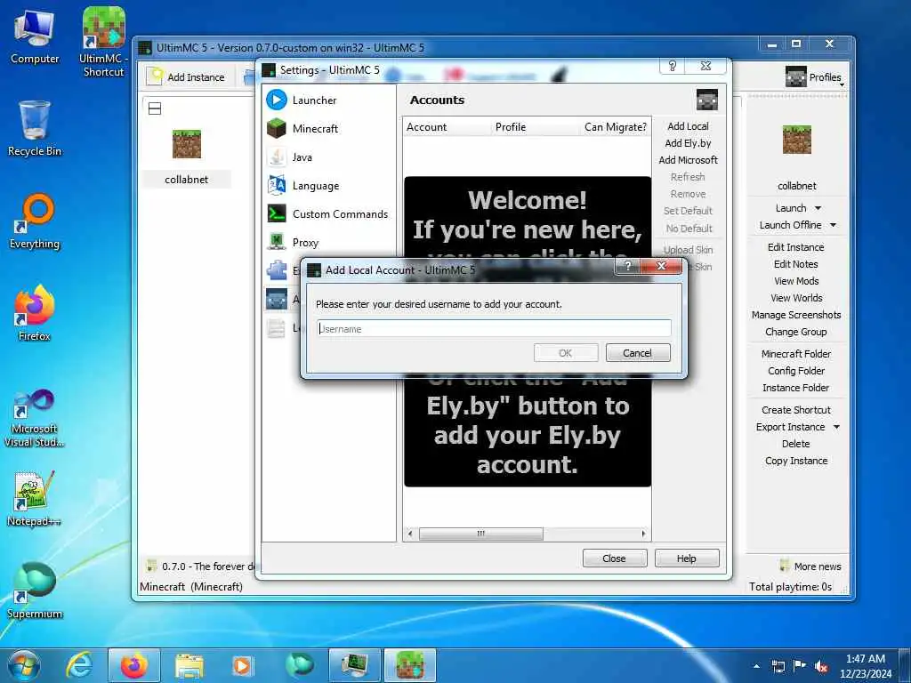This screenshot has width=911, height=683.
Task: Select the Recycle Bin desktop icon
Action: [35, 129]
